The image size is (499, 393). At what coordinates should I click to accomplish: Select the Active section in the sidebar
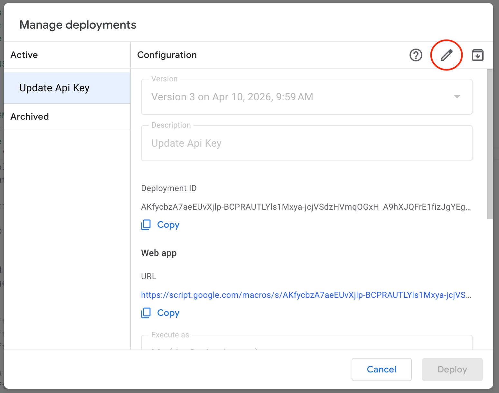[x=24, y=55]
